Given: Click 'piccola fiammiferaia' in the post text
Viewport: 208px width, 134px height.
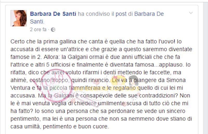Looking at the screenshot, I should 75,88.
